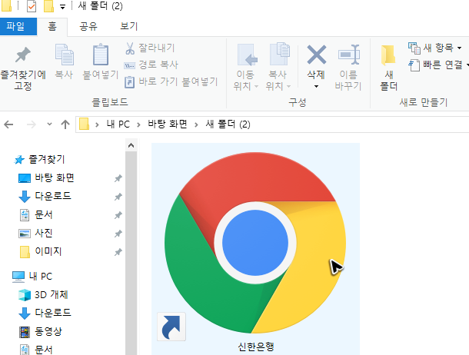This screenshot has width=469, height=355.
Task: Click 잘라내기 (Cut) scissors icon
Action: pyautogui.click(x=130, y=48)
